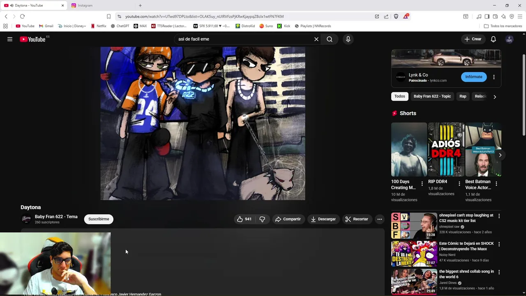
Task: Open account avatar menu
Action: [509, 39]
